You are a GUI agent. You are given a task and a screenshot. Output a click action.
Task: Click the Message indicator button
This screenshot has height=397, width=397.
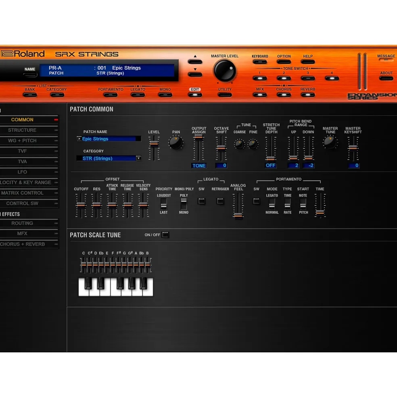click(386, 60)
